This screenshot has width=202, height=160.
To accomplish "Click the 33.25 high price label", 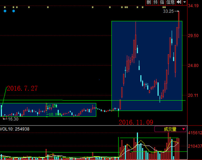I will coord(168,11).
